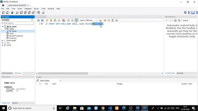Save the script with the floppy disk icon

(x=42, y=20)
